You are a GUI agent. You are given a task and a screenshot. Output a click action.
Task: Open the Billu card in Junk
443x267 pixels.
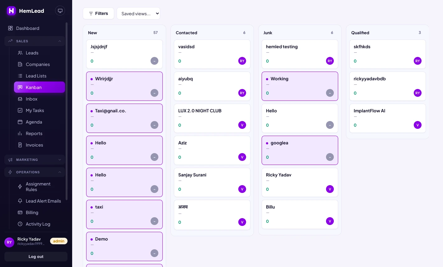(x=300, y=214)
